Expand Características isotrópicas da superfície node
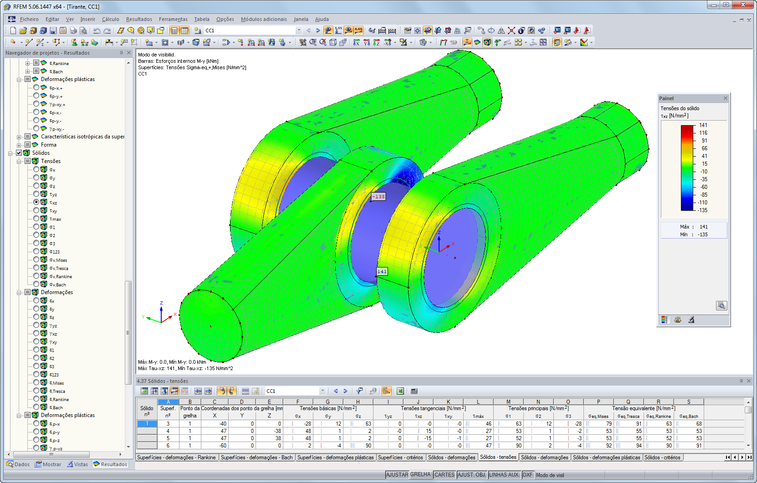 (x=19, y=137)
